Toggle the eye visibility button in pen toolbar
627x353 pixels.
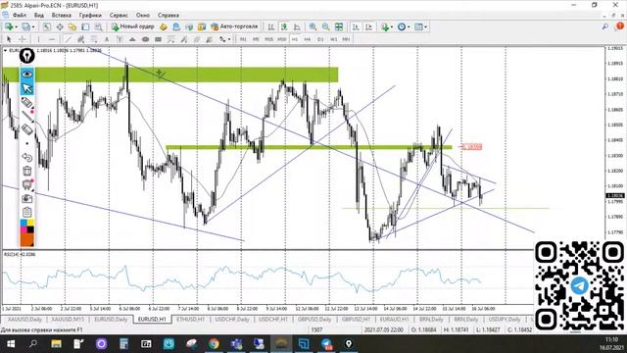pos(27,75)
